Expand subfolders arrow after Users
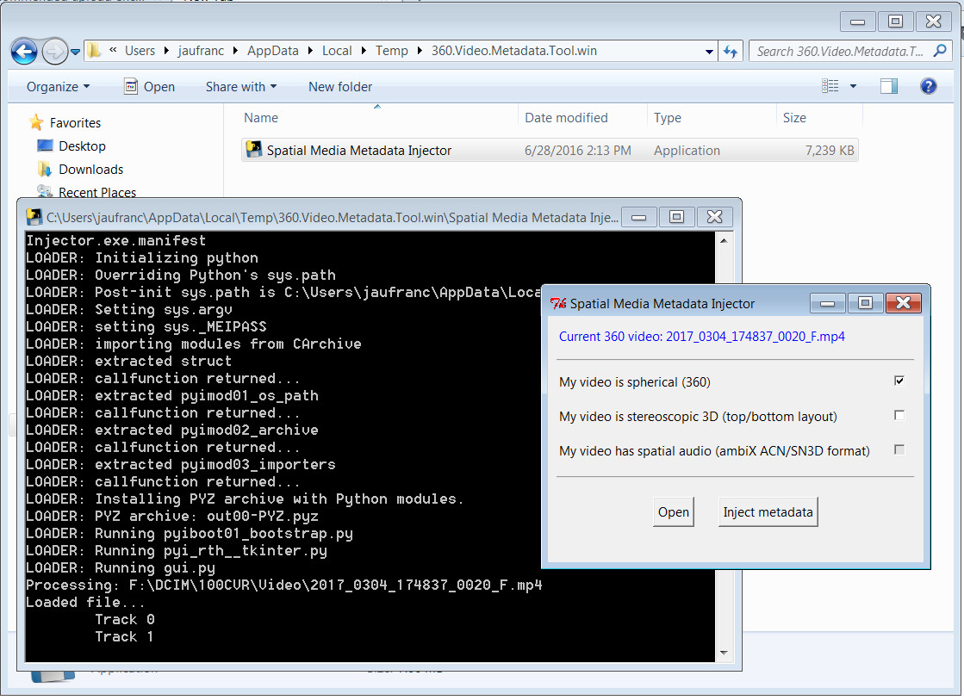The image size is (964, 700). (166, 51)
